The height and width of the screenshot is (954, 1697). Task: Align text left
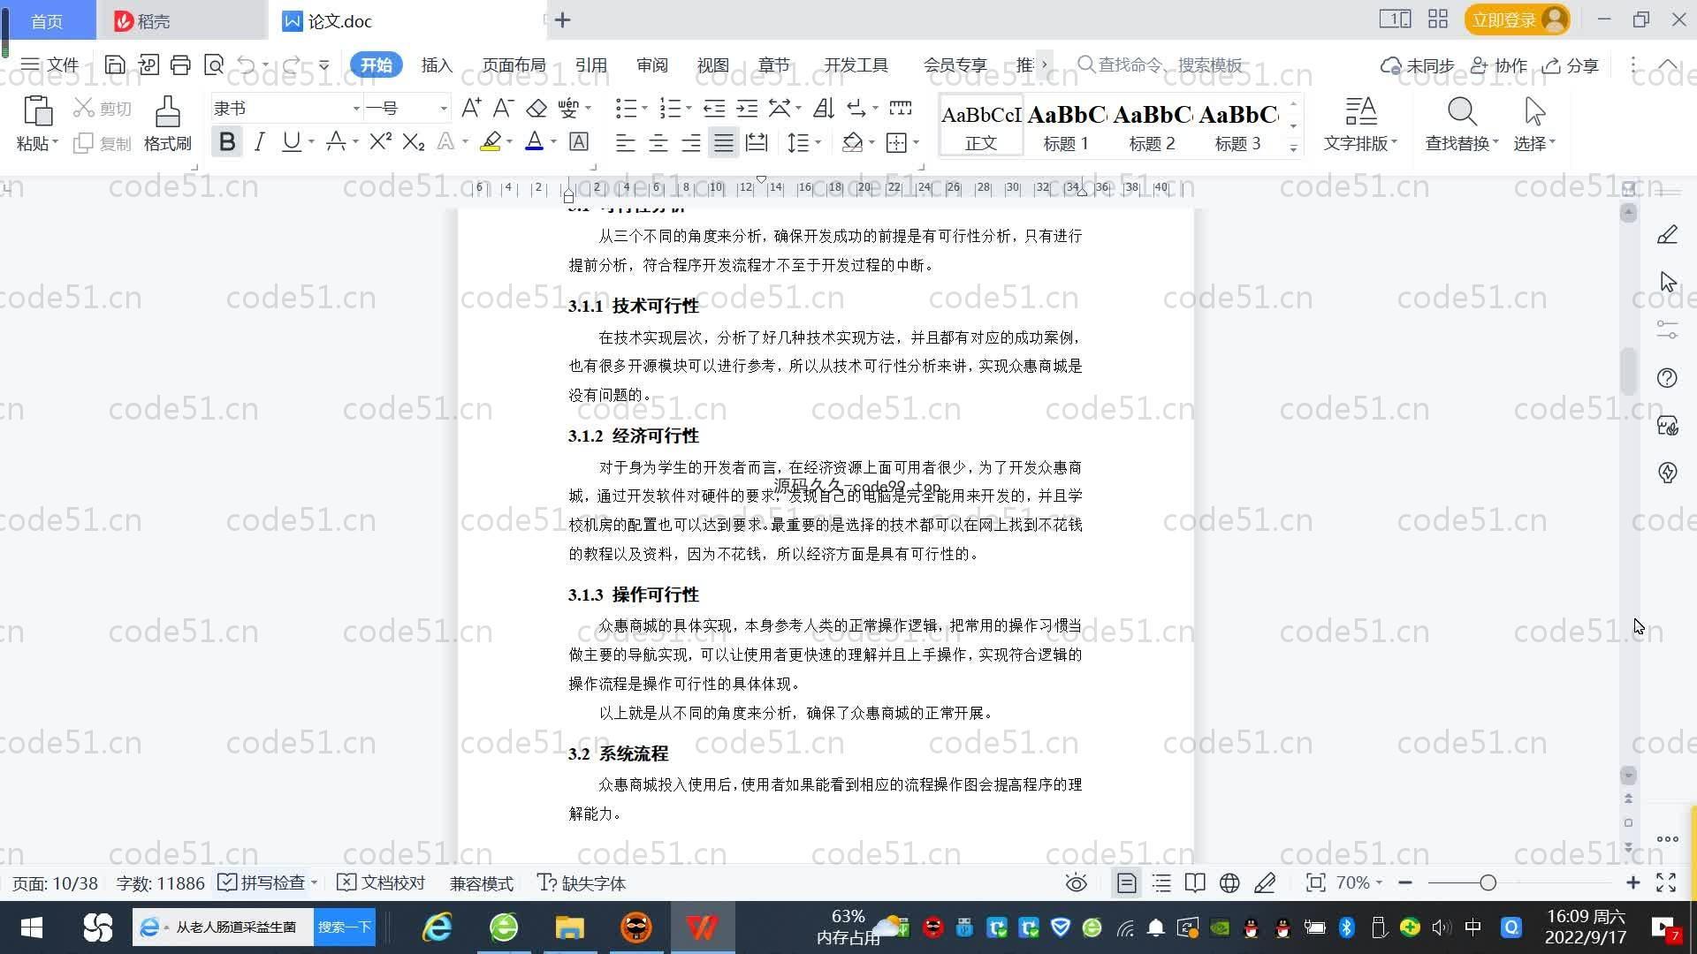point(625,142)
